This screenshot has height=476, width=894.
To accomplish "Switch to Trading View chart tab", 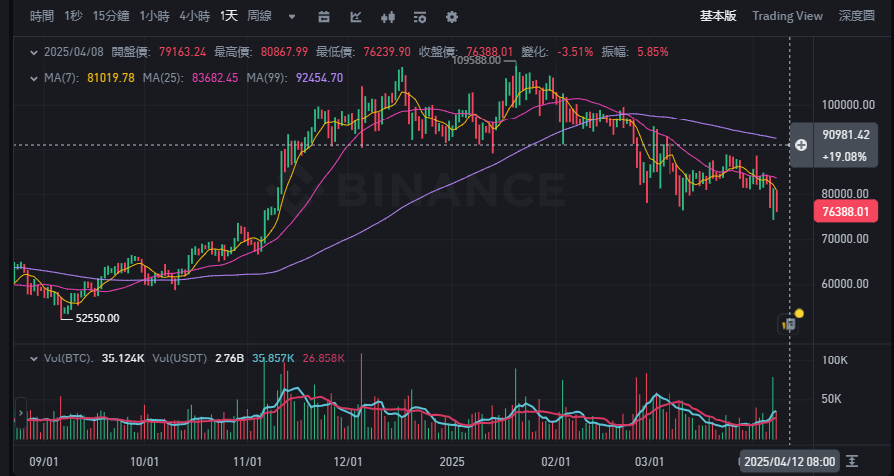I will (787, 16).
